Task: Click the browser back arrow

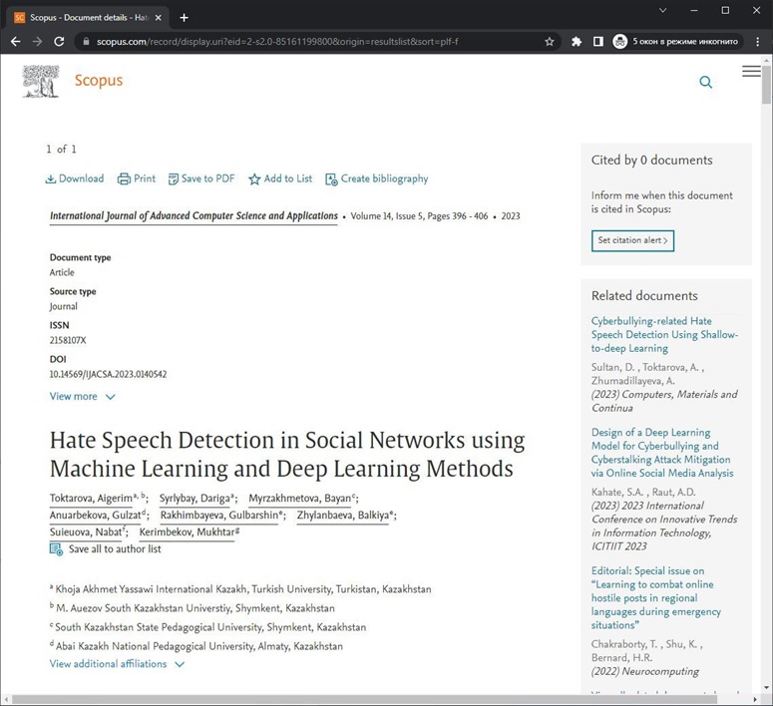Action: point(16,42)
